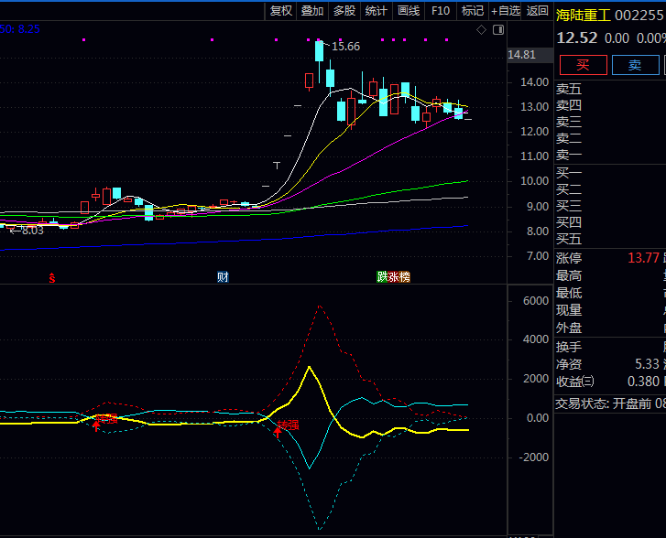Open the 多股 multi-stock view
Viewport: 666px width, 538px height.
(344, 11)
